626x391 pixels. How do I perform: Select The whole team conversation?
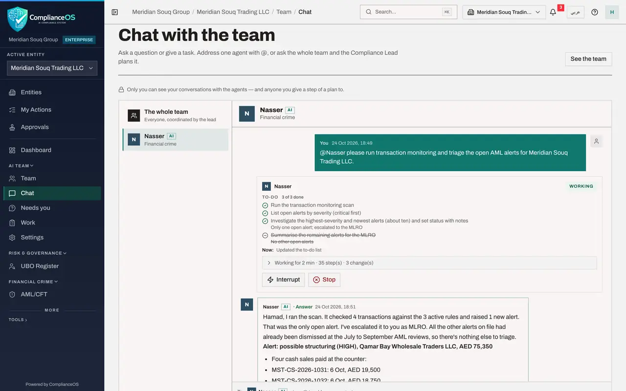coord(176,115)
